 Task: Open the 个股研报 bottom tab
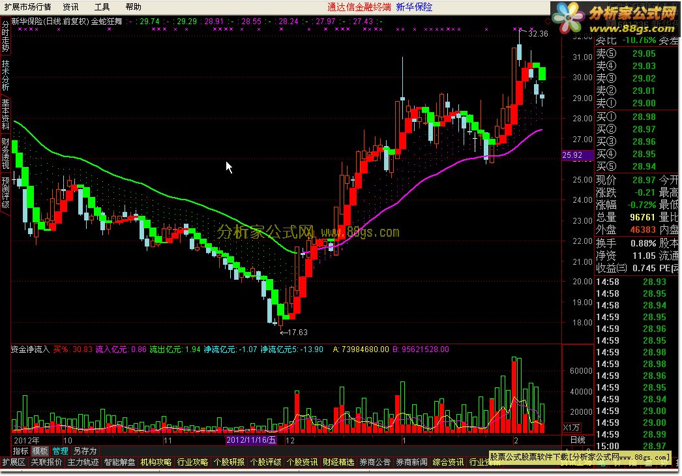coord(230,462)
